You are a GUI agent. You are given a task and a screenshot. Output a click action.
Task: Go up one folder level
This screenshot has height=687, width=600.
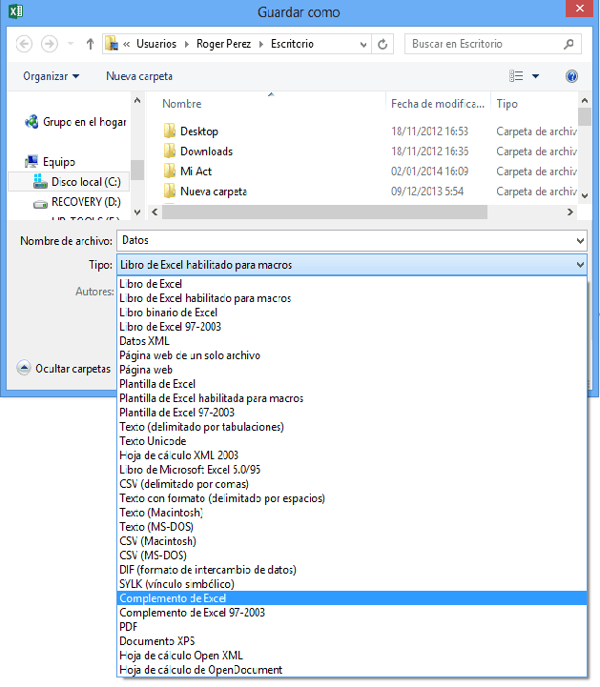pyautogui.click(x=90, y=44)
